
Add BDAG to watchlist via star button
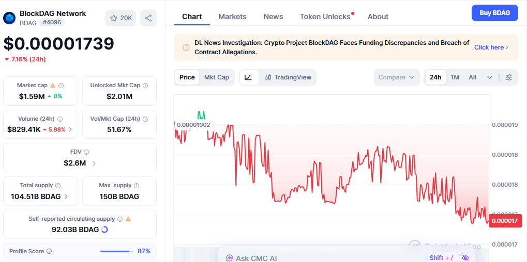click(x=121, y=18)
